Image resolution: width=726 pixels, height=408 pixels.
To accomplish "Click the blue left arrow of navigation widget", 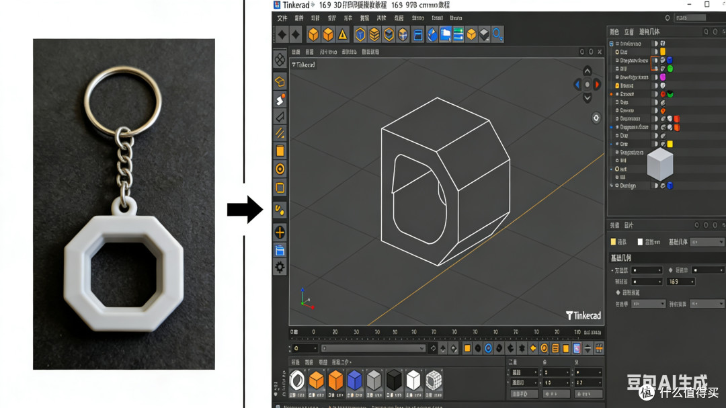I will pyautogui.click(x=577, y=84).
